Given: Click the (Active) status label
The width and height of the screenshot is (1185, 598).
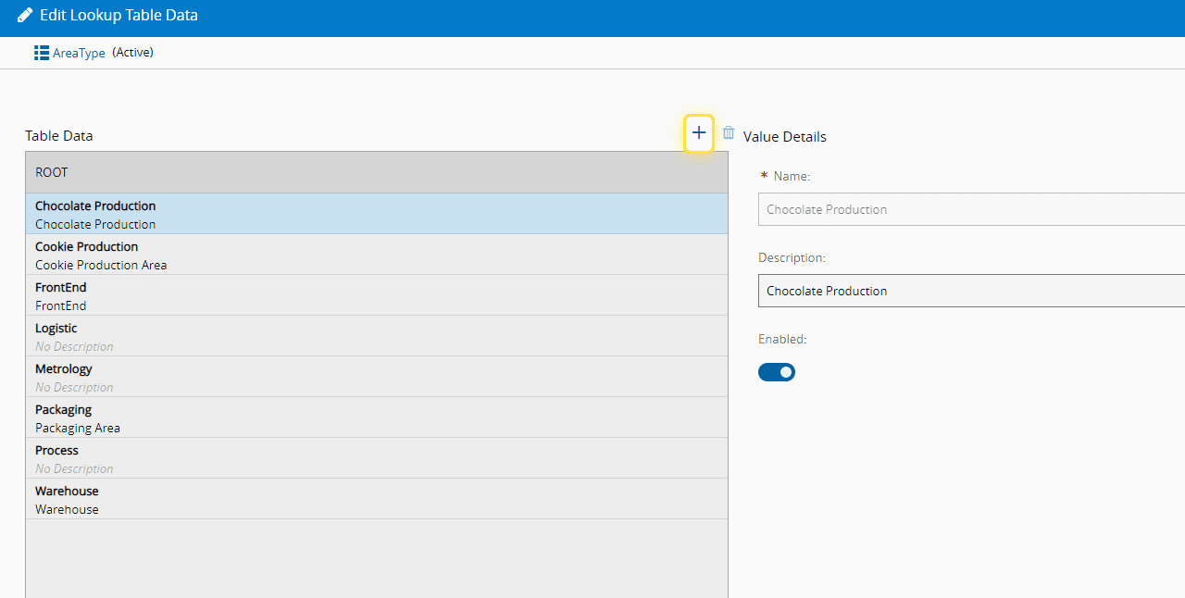Looking at the screenshot, I should pyautogui.click(x=132, y=53).
